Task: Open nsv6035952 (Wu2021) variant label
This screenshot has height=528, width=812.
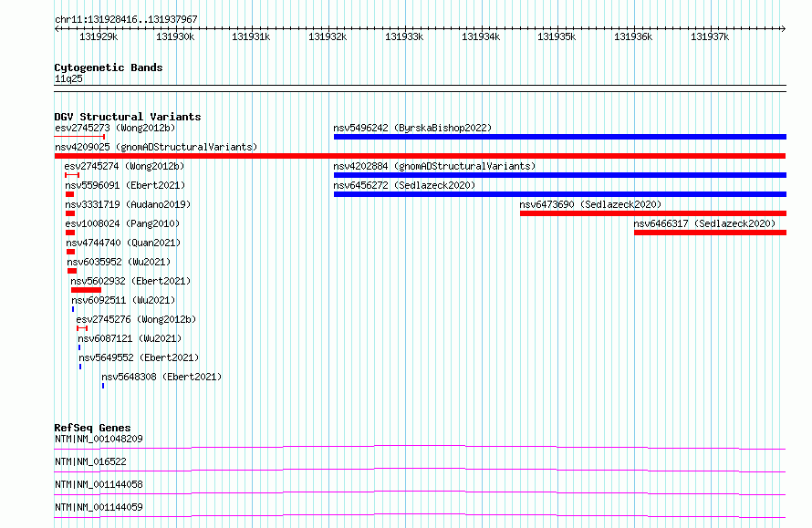Action: coord(119,262)
